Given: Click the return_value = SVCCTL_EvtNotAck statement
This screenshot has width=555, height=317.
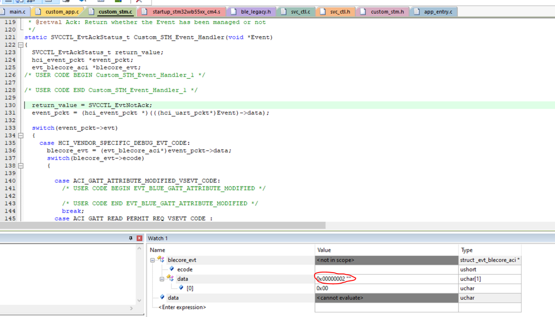Looking at the screenshot, I should [x=92, y=105].
